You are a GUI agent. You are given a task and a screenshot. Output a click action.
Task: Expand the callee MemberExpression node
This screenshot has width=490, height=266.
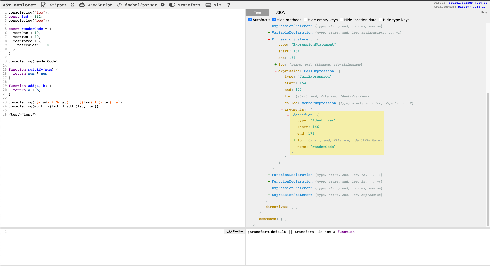(x=282, y=103)
